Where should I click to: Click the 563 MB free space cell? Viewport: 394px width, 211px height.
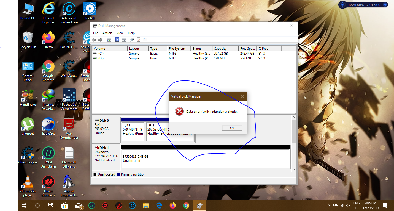tap(245, 58)
